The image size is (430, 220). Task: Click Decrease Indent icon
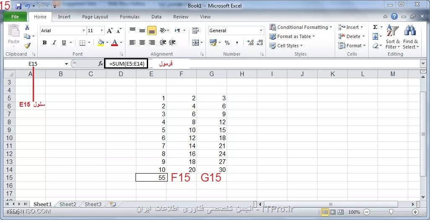[163, 42]
